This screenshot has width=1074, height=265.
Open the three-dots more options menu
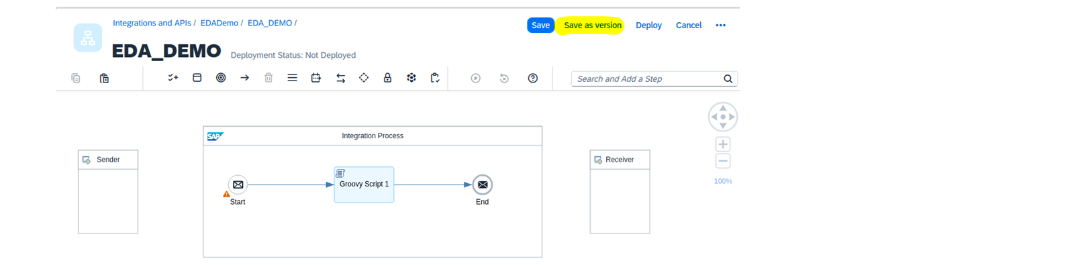point(721,25)
